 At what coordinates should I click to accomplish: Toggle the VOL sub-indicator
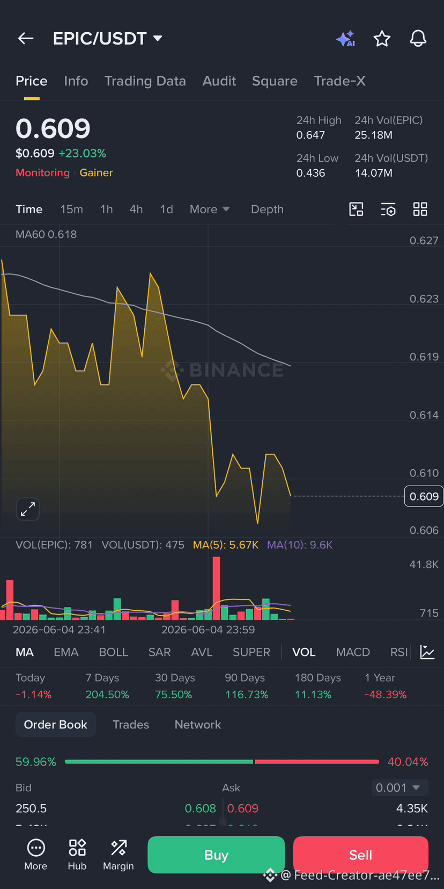tap(304, 652)
